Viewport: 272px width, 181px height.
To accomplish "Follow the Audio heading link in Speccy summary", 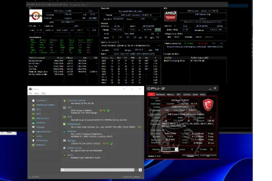I will pos(70,155).
